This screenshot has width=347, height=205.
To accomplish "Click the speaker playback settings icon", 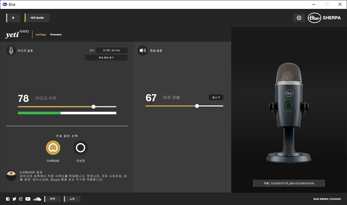I will (143, 50).
